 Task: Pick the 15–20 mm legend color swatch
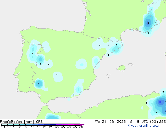(41, 125)
